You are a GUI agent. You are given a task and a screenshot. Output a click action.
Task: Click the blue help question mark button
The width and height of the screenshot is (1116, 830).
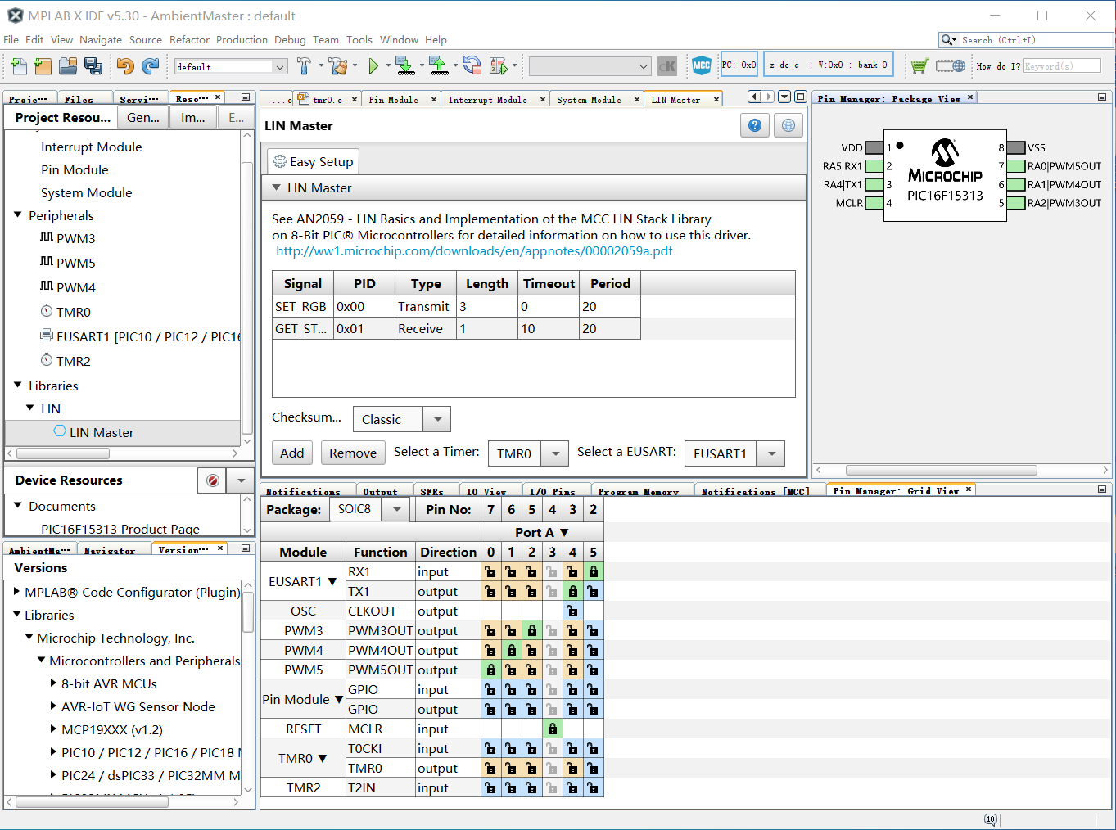point(755,125)
